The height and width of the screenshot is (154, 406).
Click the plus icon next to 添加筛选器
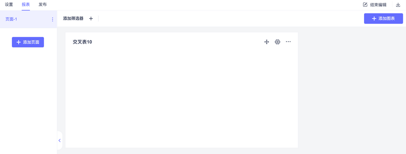coord(91,19)
